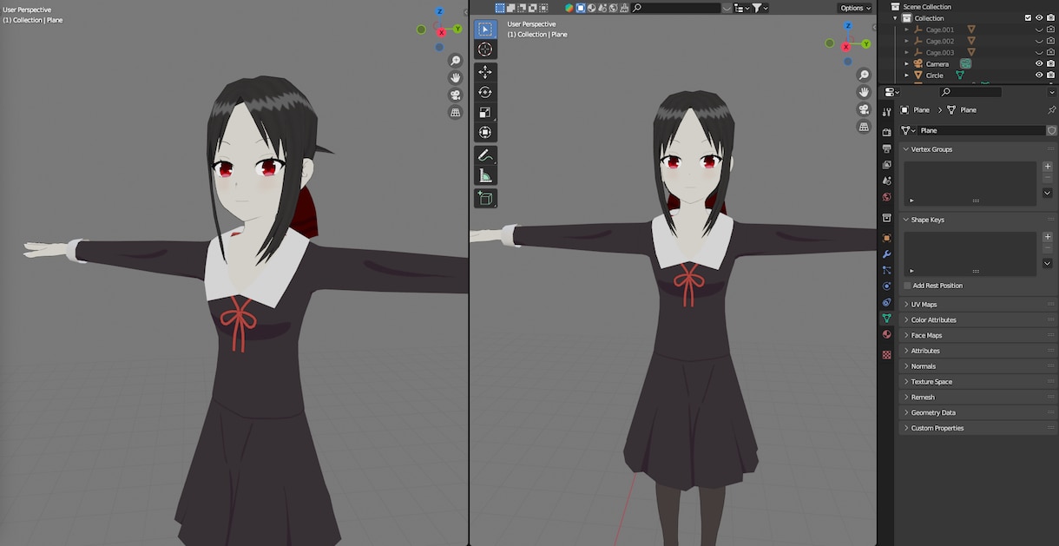Image resolution: width=1059 pixels, height=546 pixels.
Task: Hide Circle in viewport via eye
Action: coord(1039,76)
